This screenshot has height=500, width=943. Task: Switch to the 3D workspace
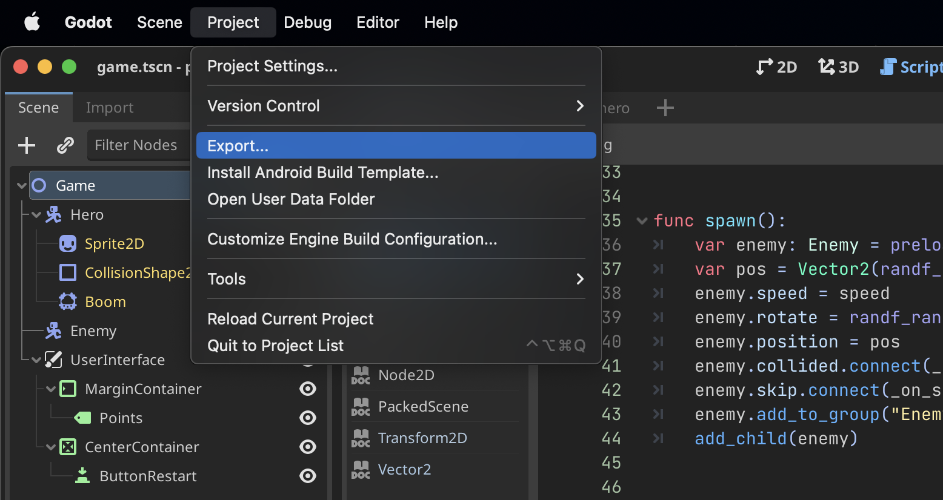click(x=839, y=67)
